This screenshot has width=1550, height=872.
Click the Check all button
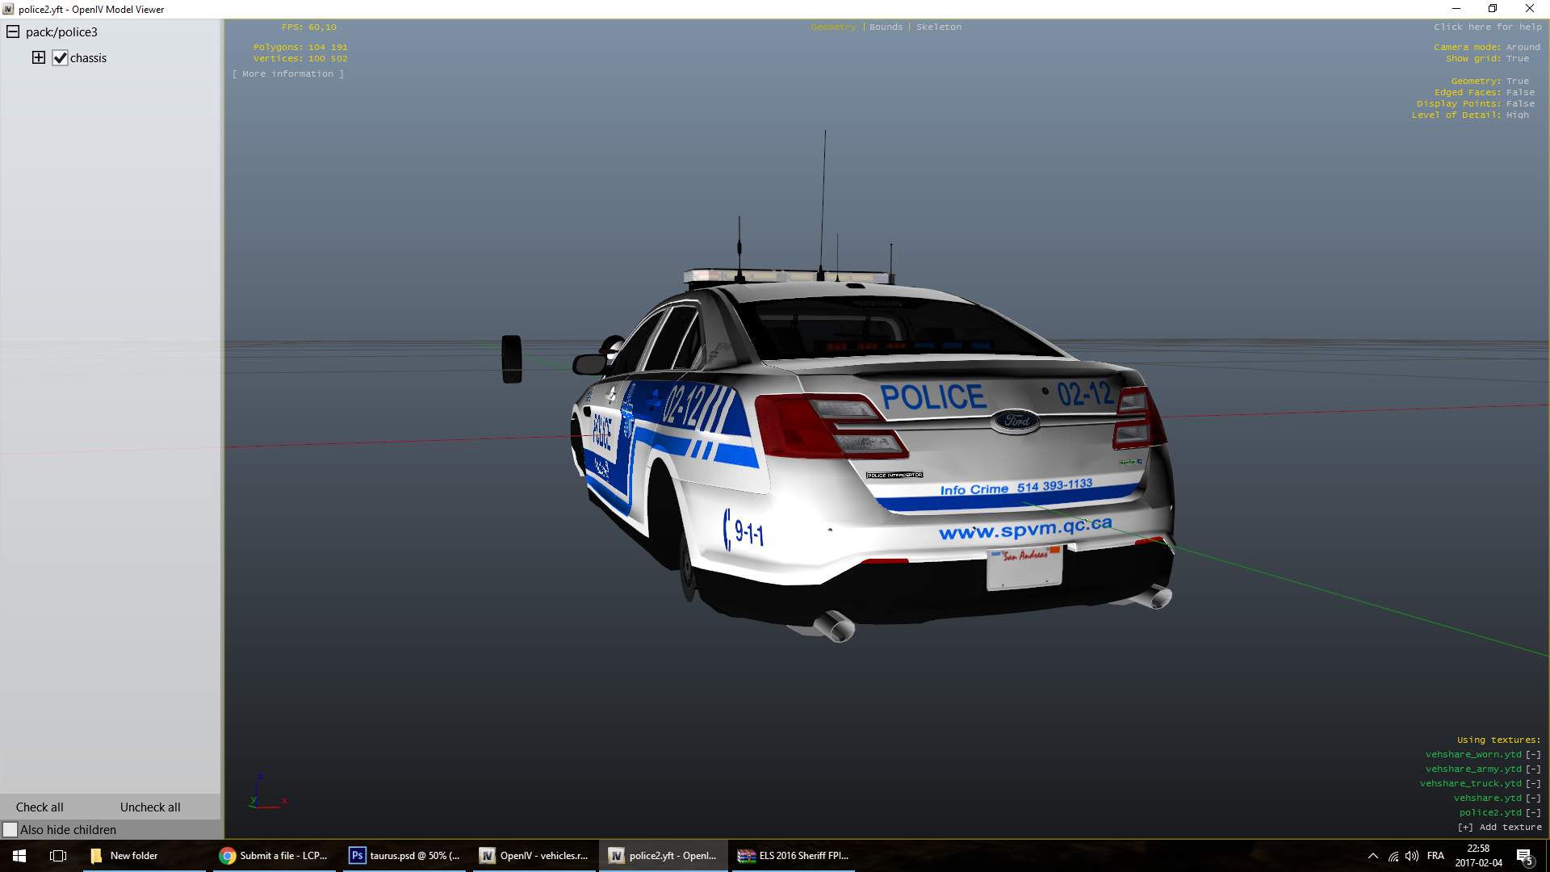(40, 807)
